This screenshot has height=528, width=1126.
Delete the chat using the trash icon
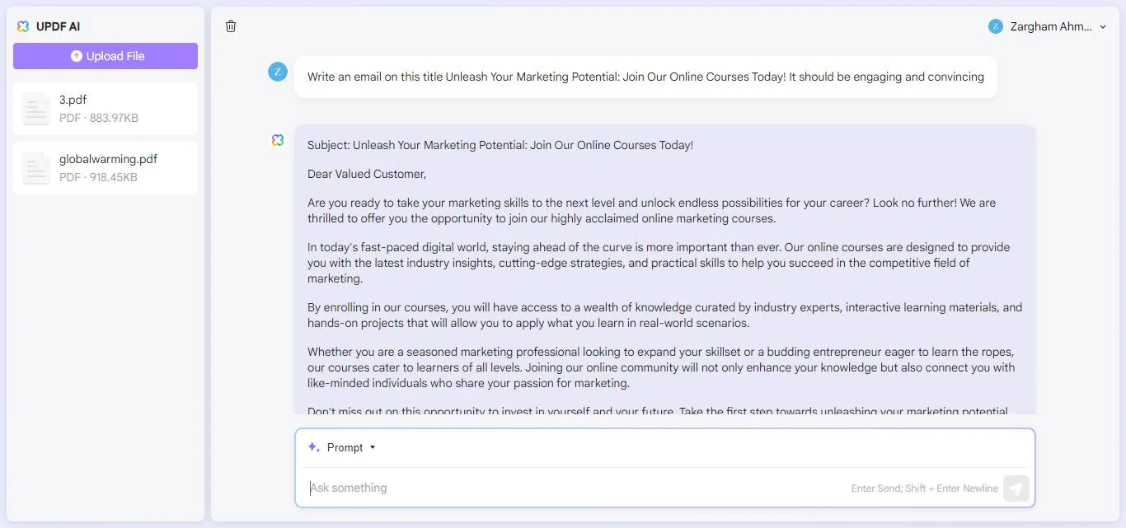(x=231, y=26)
